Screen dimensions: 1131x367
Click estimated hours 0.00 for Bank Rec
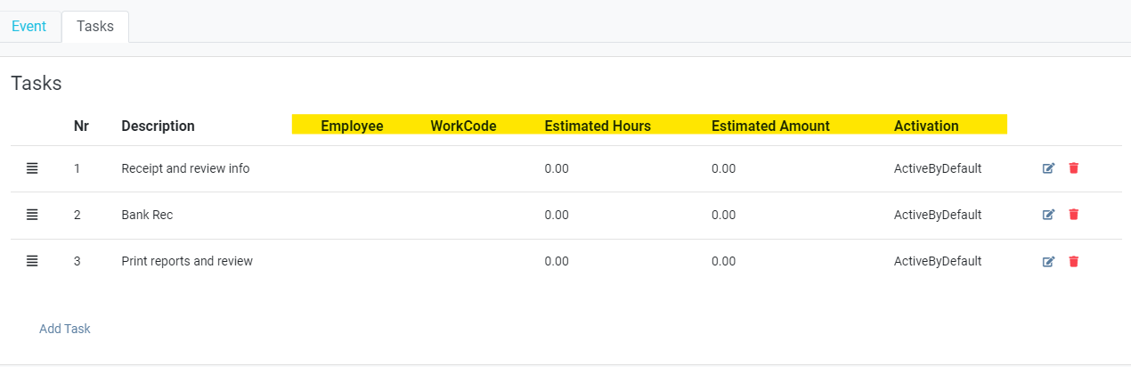point(557,215)
